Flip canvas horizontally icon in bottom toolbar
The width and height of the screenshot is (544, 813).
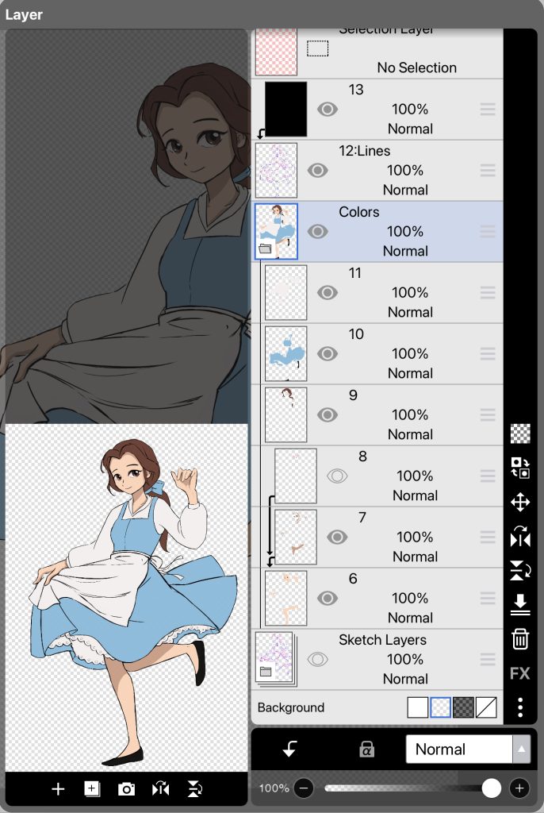pos(161,788)
